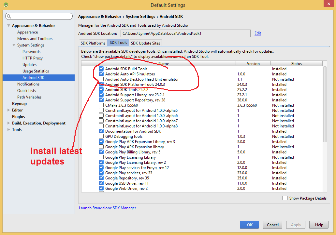Click the OK button
The image size is (336, 235).
(x=249, y=225)
